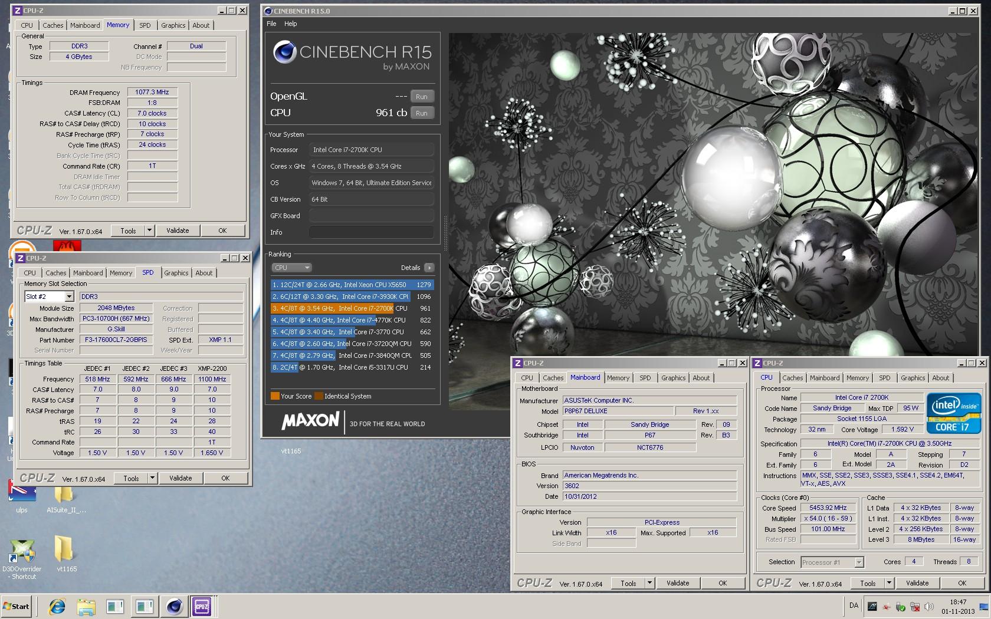The width and height of the screenshot is (991, 619).
Task: Expand Tools dropdown arrow in SPD window
Action: point(152,478)
